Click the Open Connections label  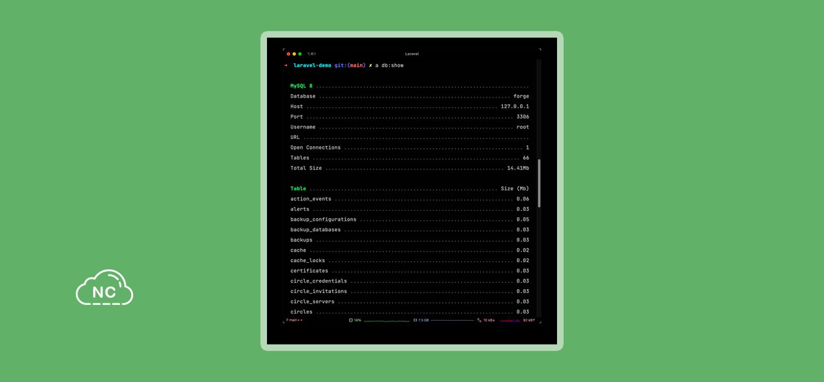click(316, 148)
